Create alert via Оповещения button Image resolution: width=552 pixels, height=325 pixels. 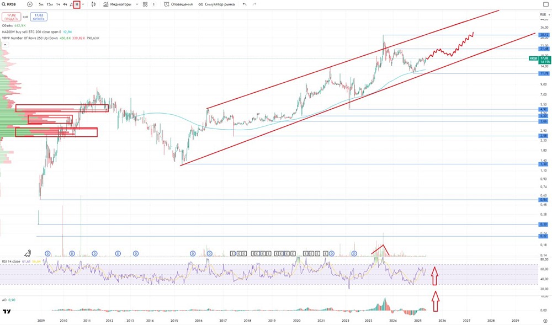[178, 4]
